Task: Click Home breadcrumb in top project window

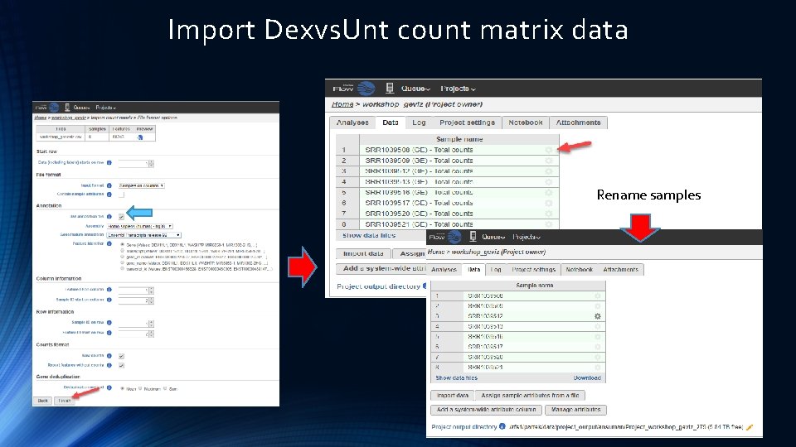Action: pyautogui.click(x=342, y=104)
